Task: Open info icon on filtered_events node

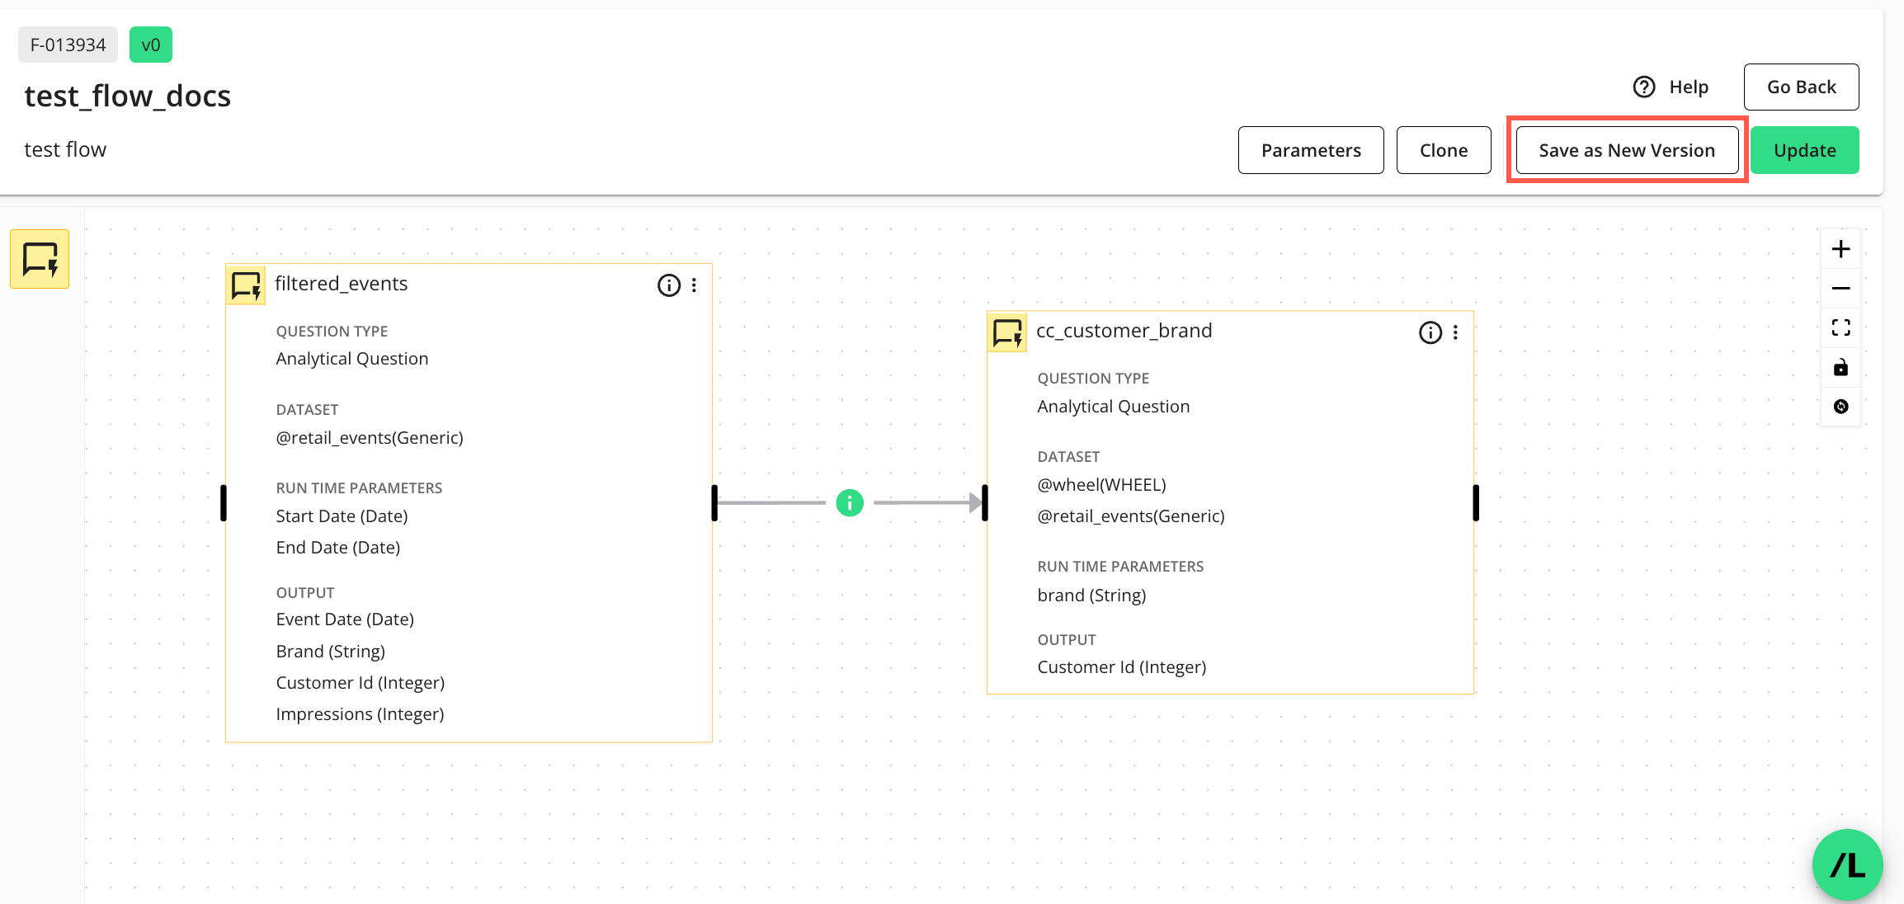Action: (668, 285)
